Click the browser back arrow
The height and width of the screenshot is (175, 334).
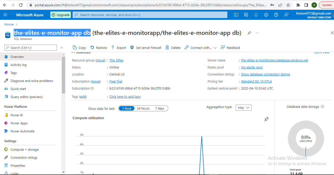(x=5, y=5)
